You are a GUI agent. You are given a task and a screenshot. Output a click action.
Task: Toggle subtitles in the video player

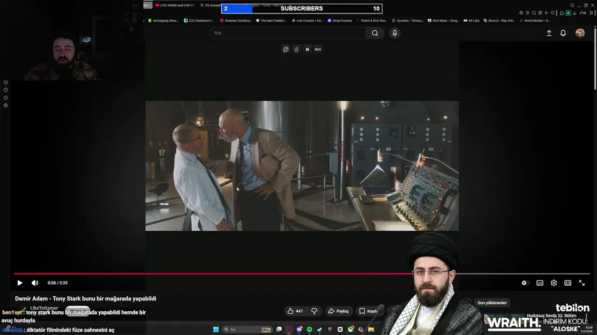tap(540, 283)
